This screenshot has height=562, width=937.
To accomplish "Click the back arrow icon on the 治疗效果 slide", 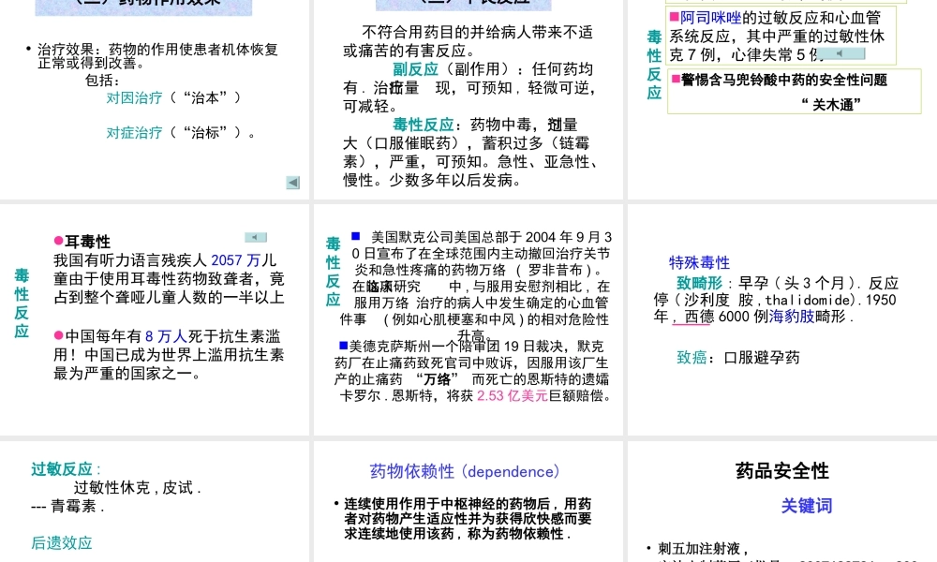I will click(292, 183).
